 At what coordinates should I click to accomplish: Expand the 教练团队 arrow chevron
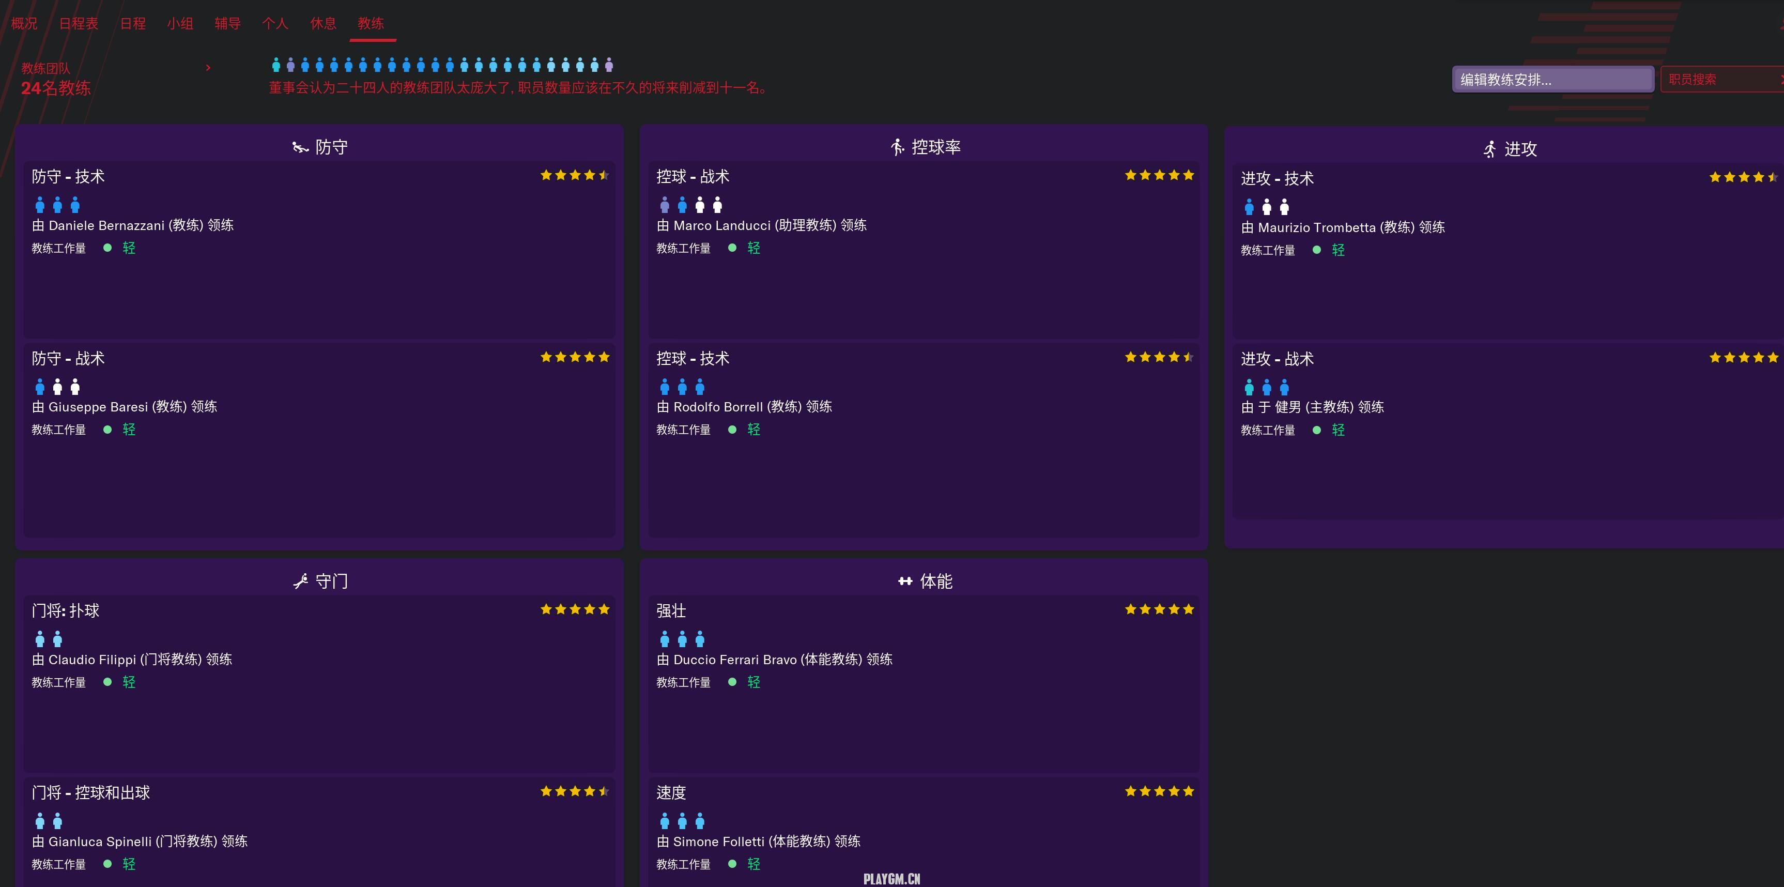208,68
